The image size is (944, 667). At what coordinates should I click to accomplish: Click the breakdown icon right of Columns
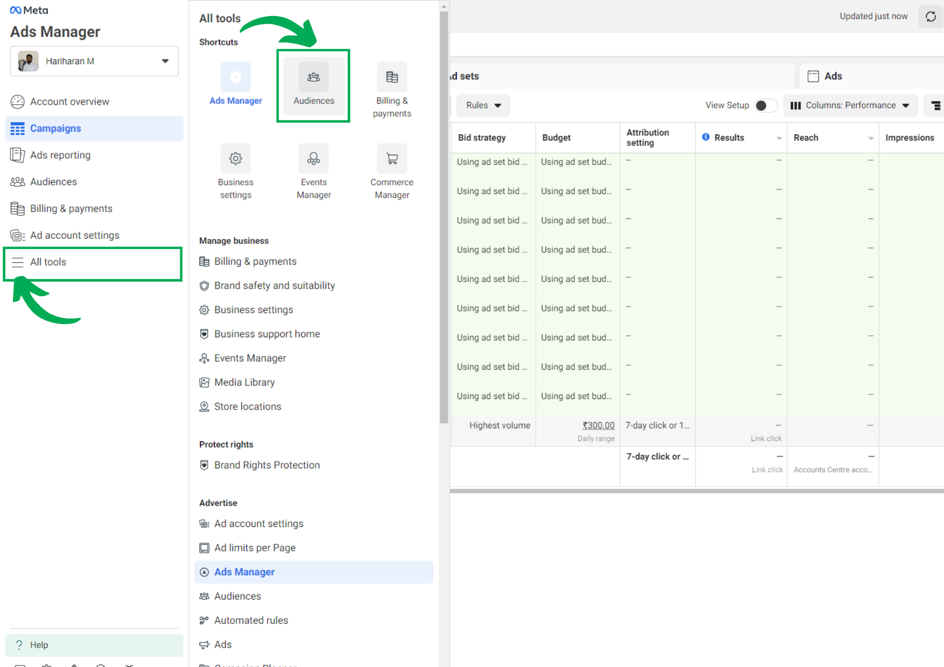click(936, 105)
